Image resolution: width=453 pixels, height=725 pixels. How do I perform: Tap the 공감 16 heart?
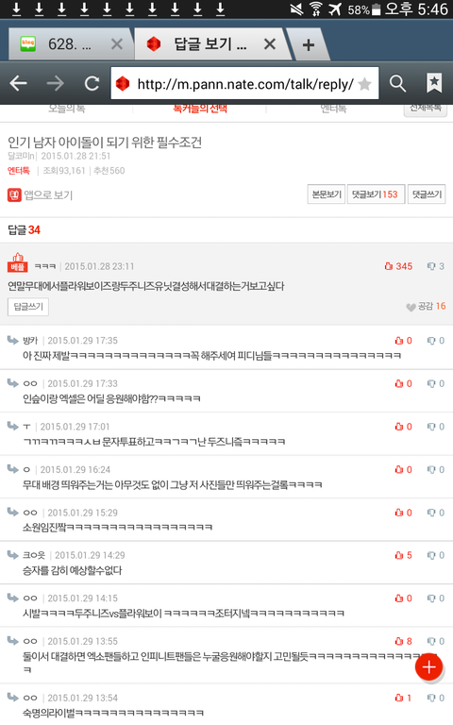[x=426, y=307]
